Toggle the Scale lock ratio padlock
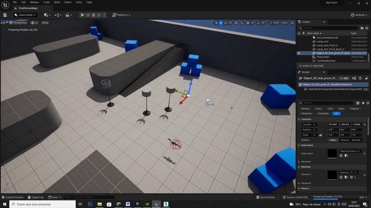This screenshot has width=371, height=208. click(321, 135)
